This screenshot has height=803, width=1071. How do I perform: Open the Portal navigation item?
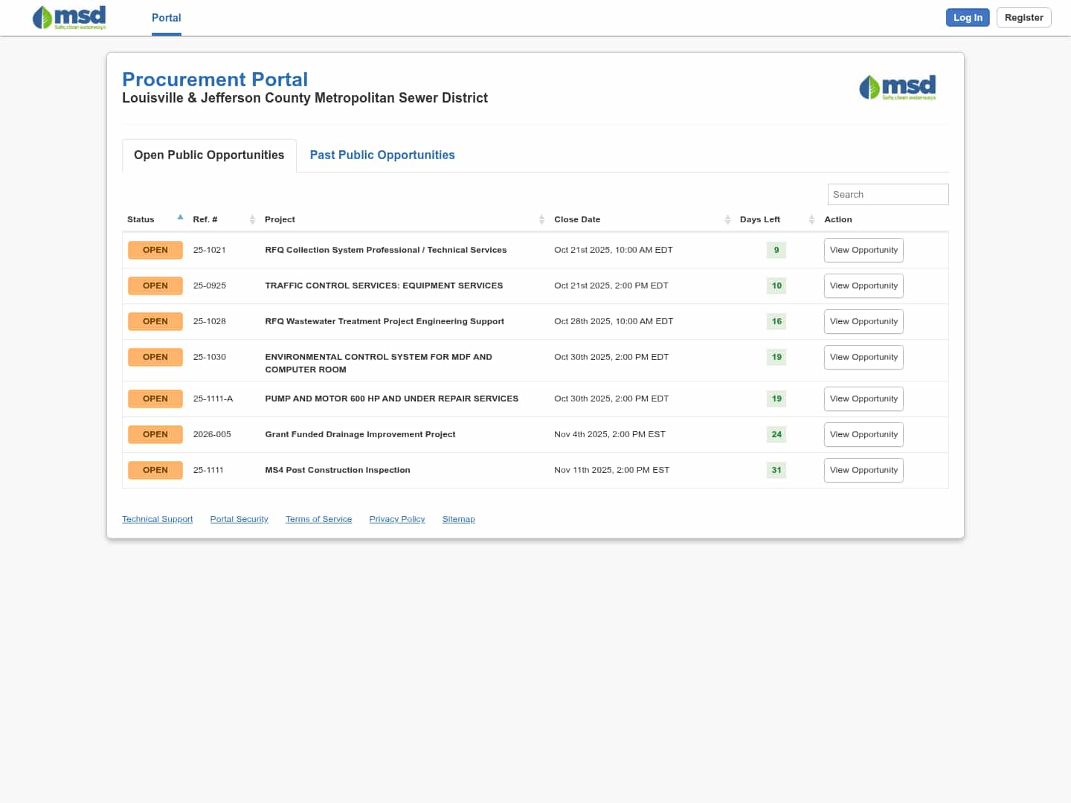(166, 18)
